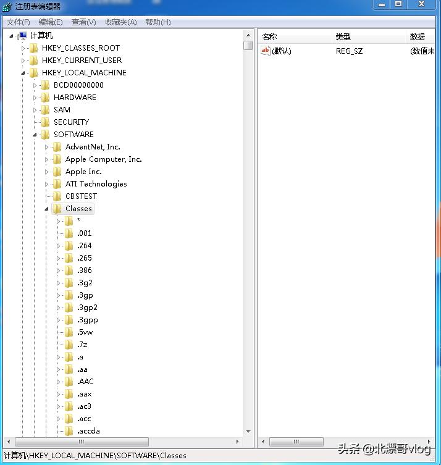Click the HKEY_CLASSES_ROOT folder icon
The image size is (441, 465).
[x=34, y=48]
